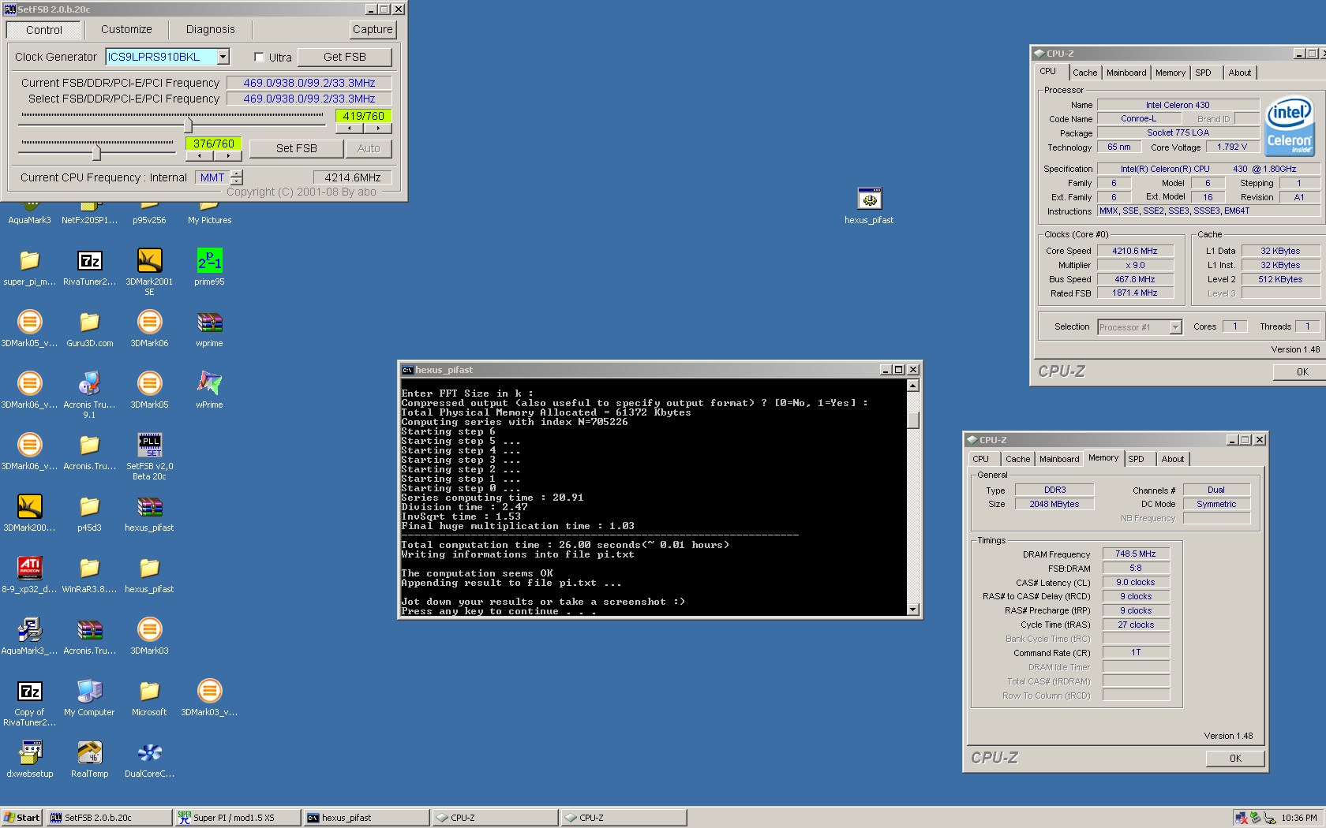Click the Get FSB button
This screenshot has width=1326, height=828.
(x=345, y=57)
